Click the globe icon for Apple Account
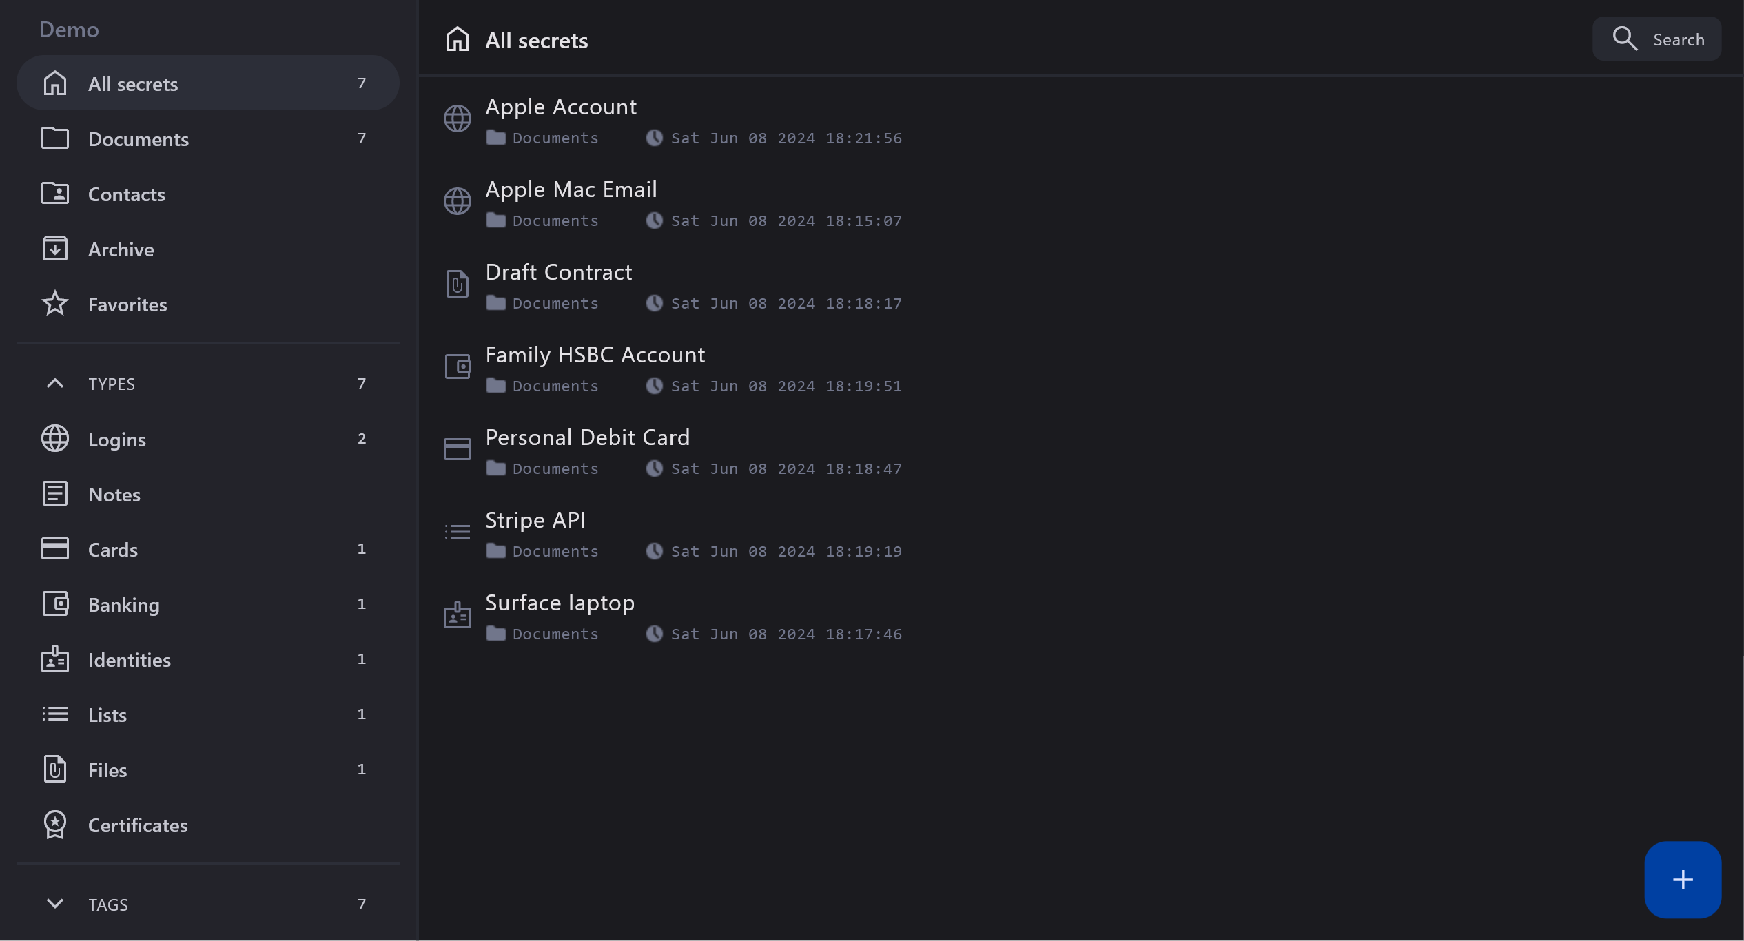1744x941 pixels. pyautogui.click(x=457, y=118)
